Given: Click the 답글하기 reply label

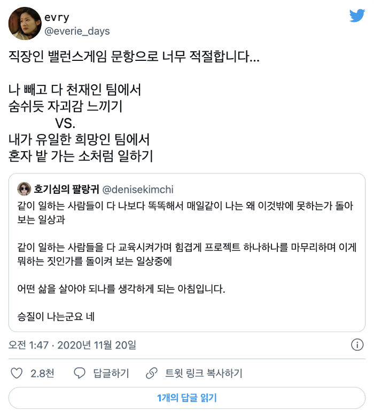Looking at the screenshot, I should click(111, 373).
